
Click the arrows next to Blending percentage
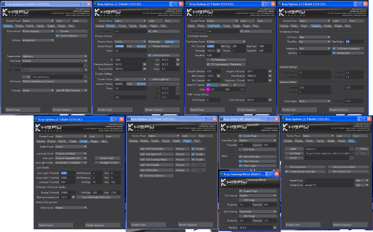coord(274,228)
